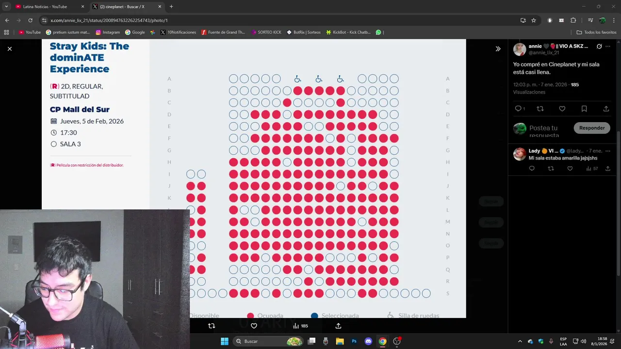Viewport: 621px width, 349px height.
Task: Open view count 185 under the photo
Action: (x=300, y=326)
